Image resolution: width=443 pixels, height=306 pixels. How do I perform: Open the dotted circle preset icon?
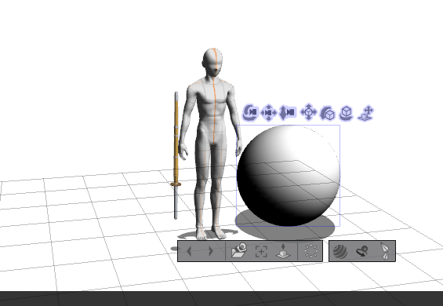310,251
